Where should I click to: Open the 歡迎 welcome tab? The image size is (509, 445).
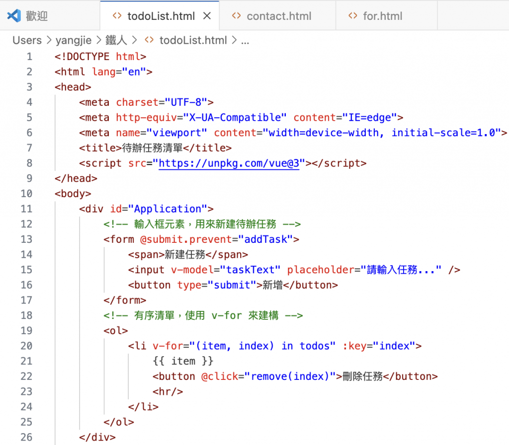[x=50, y=15]
